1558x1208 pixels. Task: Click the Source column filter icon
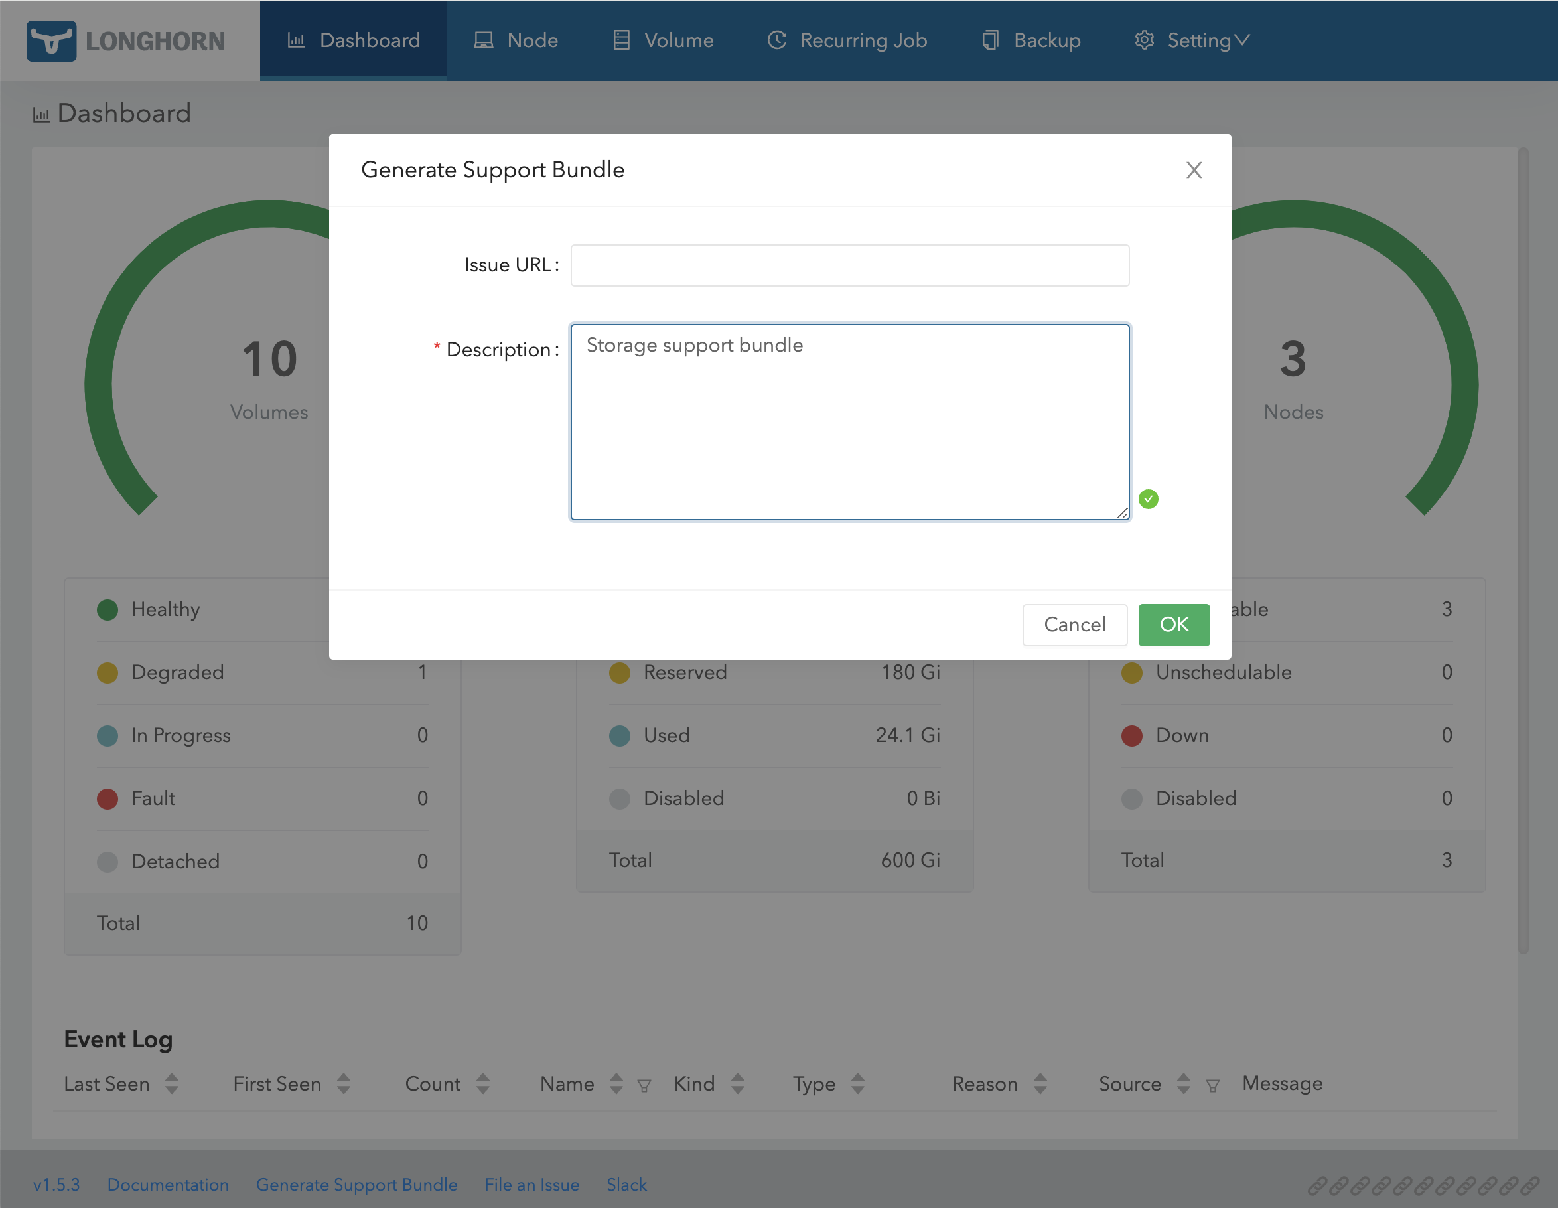pyautogui.click(x=1212, y=1085)
